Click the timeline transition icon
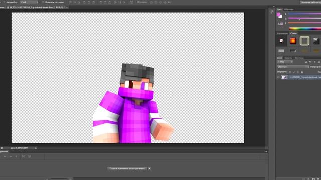The width and height of the screenshot is (321, 180). [29, 156]
